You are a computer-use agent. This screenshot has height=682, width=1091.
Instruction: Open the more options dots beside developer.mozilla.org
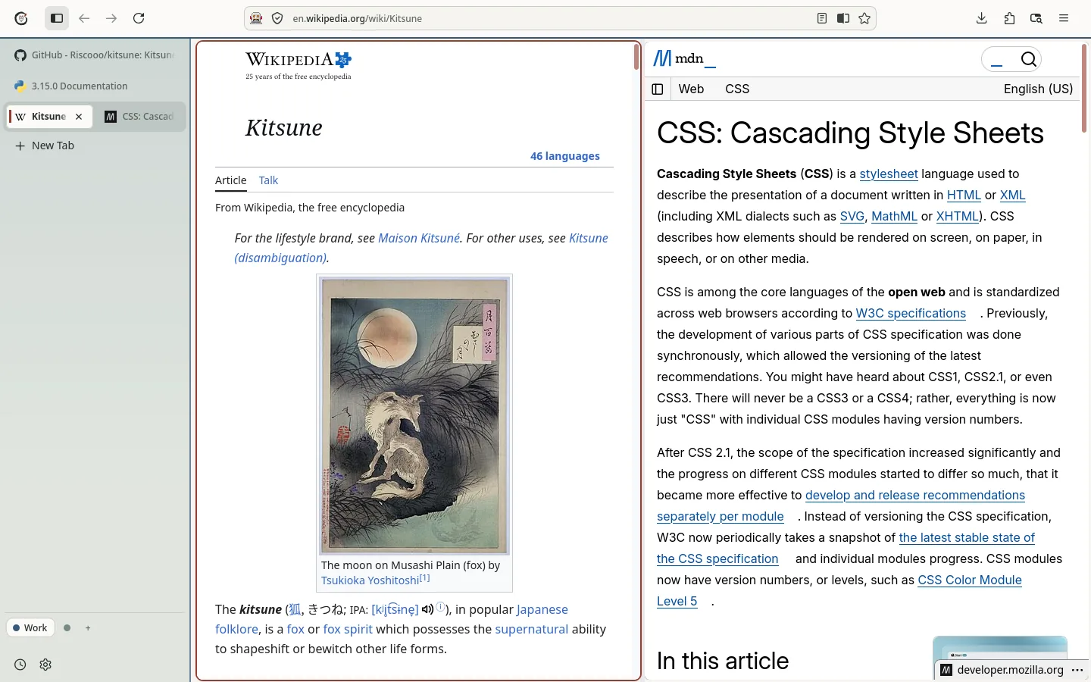pos(1077,670)
